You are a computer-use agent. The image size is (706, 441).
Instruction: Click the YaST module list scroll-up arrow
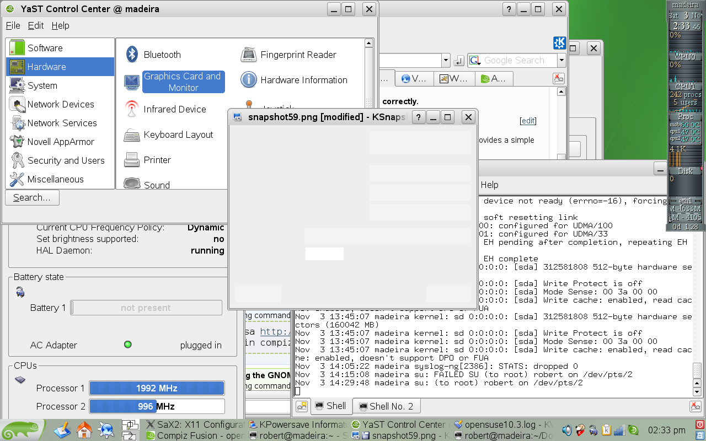pos(369,43)
